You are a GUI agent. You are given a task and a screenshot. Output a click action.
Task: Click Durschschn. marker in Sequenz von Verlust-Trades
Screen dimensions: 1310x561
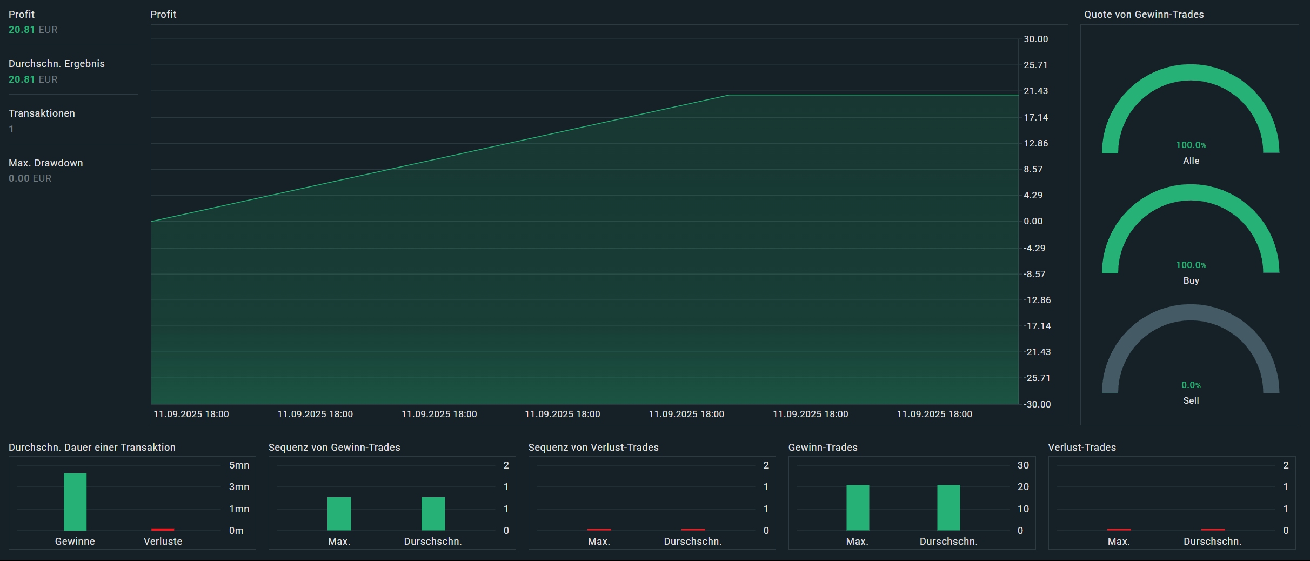pos(693,529)
